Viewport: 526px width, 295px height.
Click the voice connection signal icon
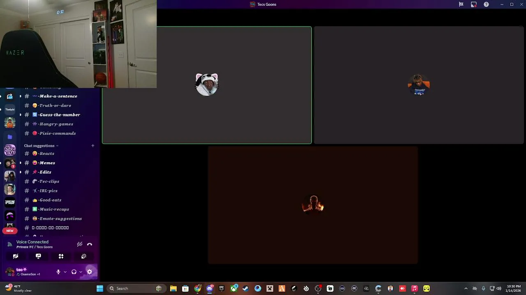(10, 244)
